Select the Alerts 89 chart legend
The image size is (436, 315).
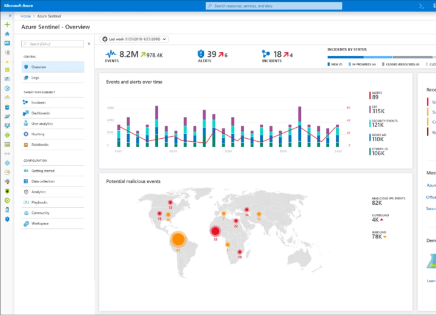click(375, 96)
